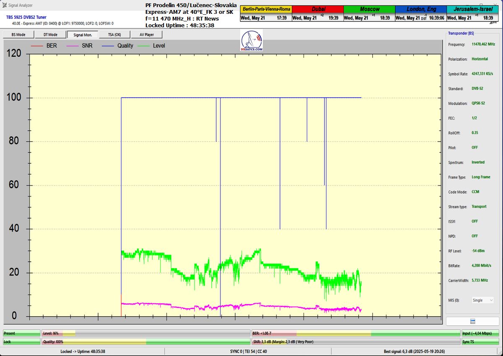The image size is (503, 356).
Task: Click the Moscow world clock panel
Action: [x=369, y=13]
